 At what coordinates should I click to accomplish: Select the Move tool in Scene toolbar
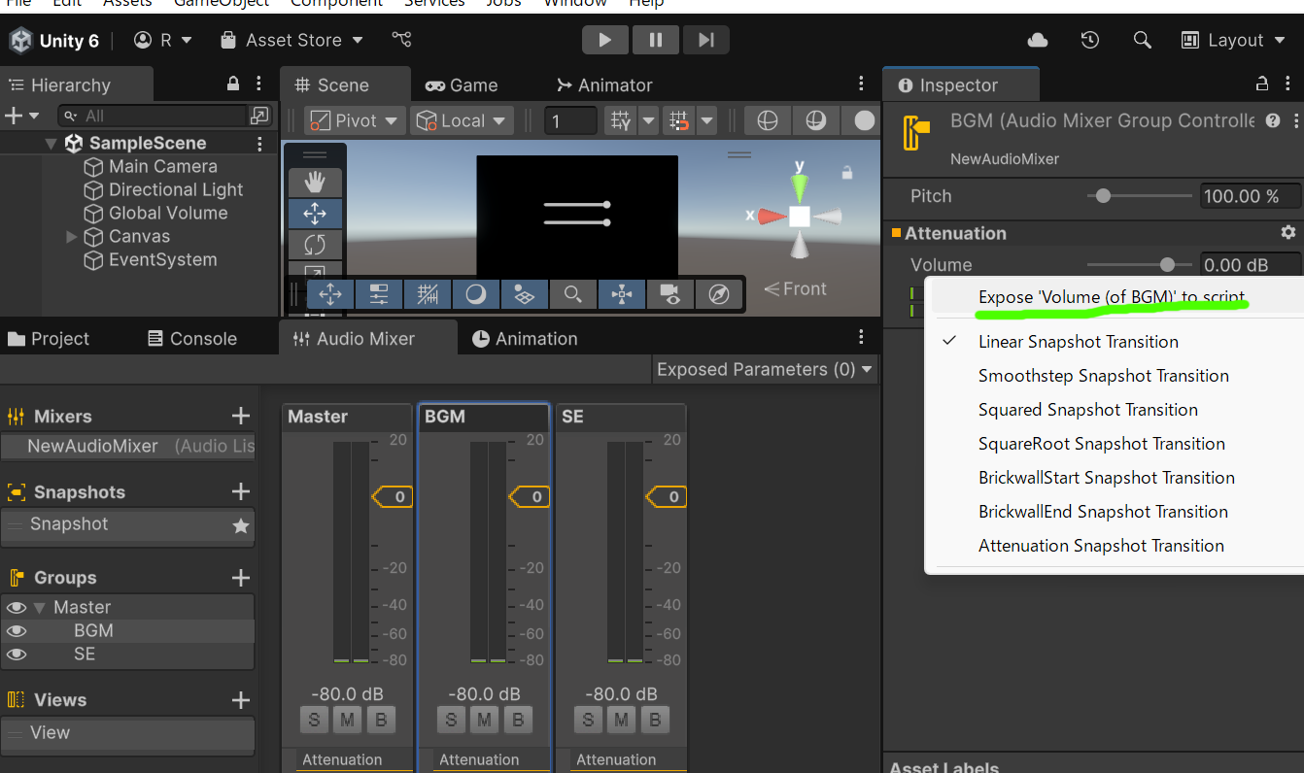click(315, 214)
